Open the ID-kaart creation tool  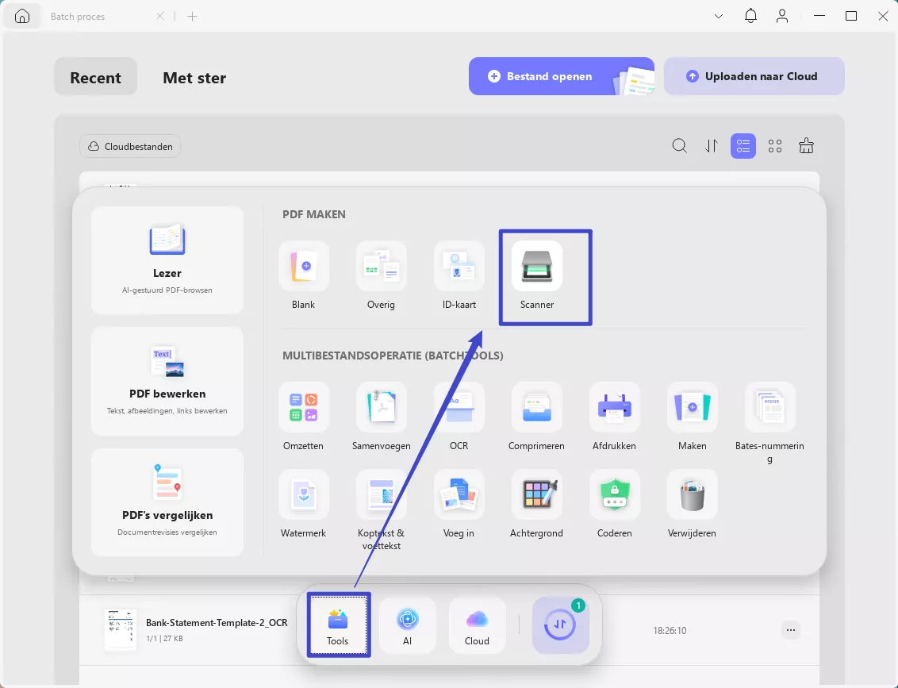click(459, 276)
